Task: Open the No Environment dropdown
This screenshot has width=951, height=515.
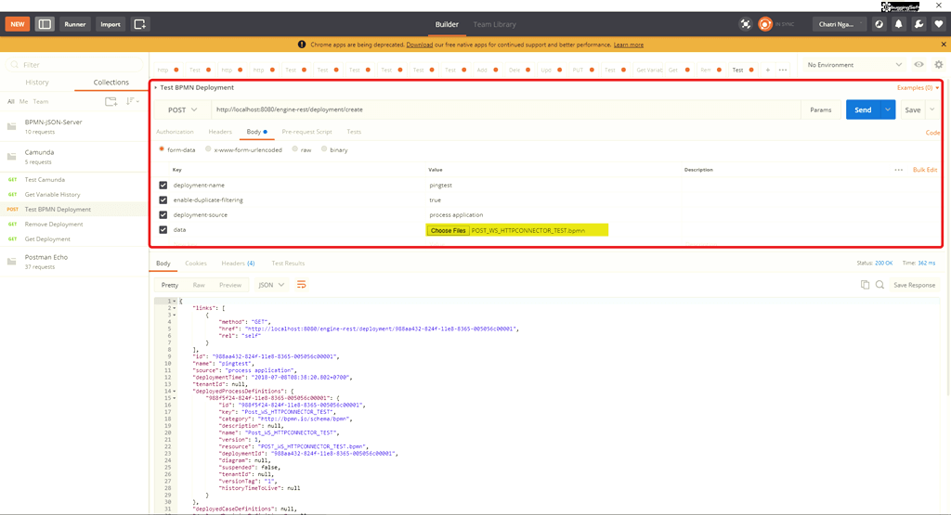Action: [x=854, y=65]
